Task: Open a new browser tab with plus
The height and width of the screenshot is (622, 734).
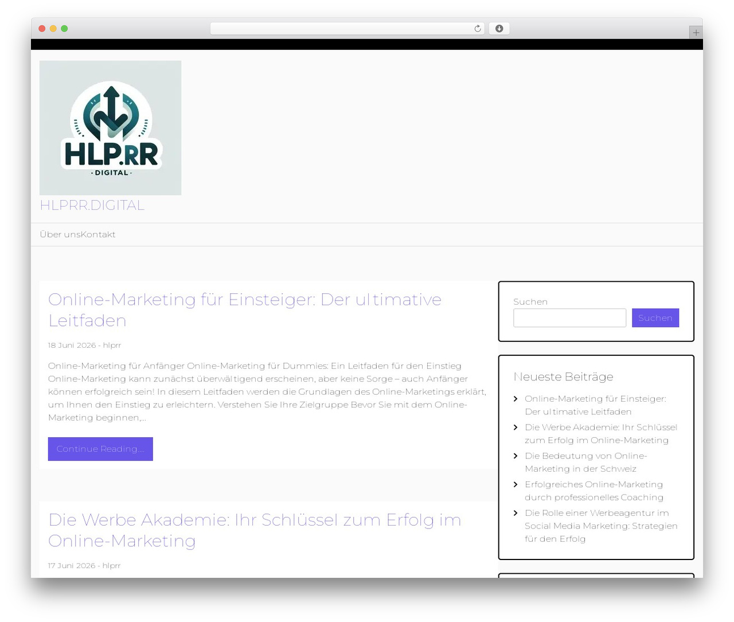Action: (x=696, y=33)
